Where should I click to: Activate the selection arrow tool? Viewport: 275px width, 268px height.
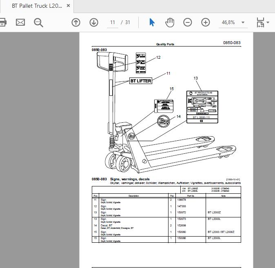[152, 22]
